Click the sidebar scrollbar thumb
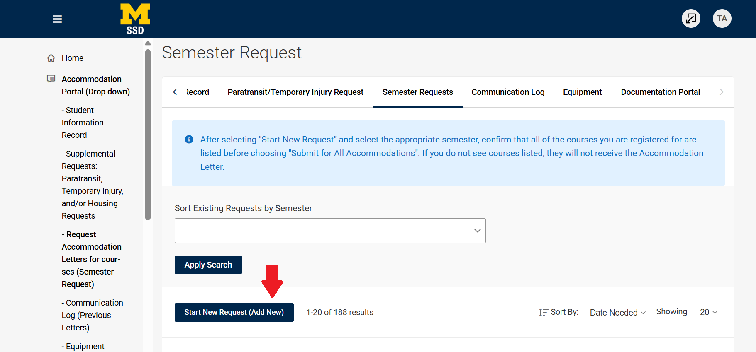This screenshot has width=756, height=352. pyautogui.click(x=148, y=135)
